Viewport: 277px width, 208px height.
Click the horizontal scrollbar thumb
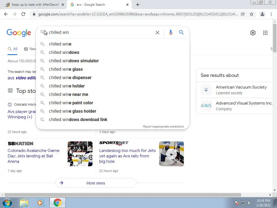point(123,195)
